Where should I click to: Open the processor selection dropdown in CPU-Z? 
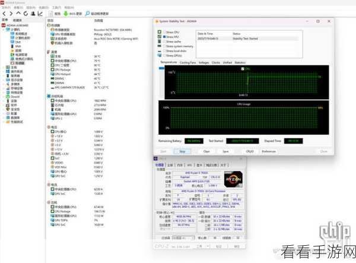[183, 238]
